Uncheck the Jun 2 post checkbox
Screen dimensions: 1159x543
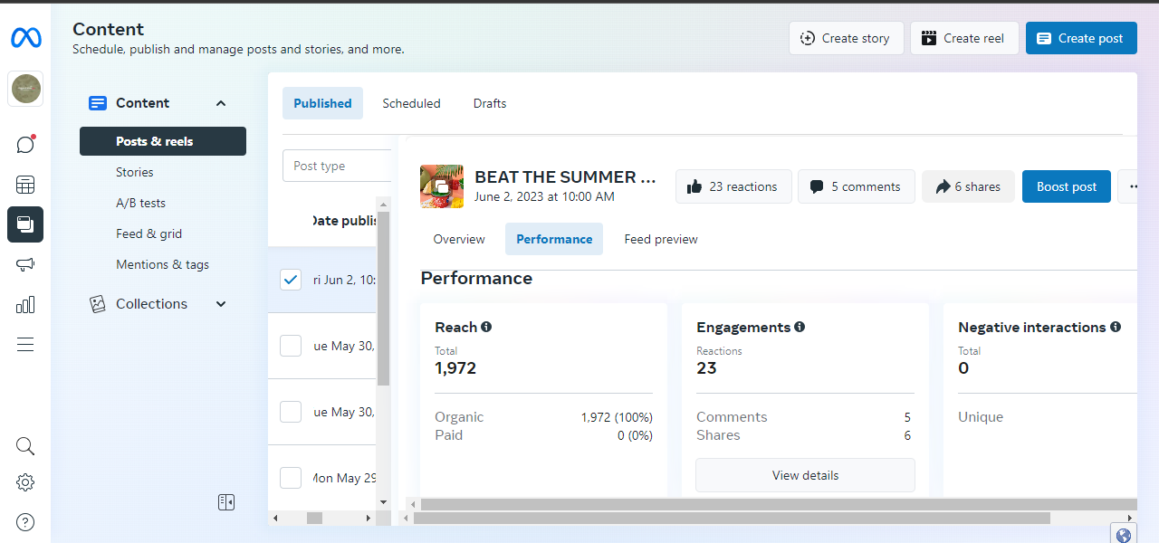tap(291, 280)
